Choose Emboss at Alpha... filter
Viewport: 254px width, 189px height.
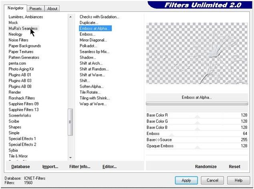click(95, 28)
